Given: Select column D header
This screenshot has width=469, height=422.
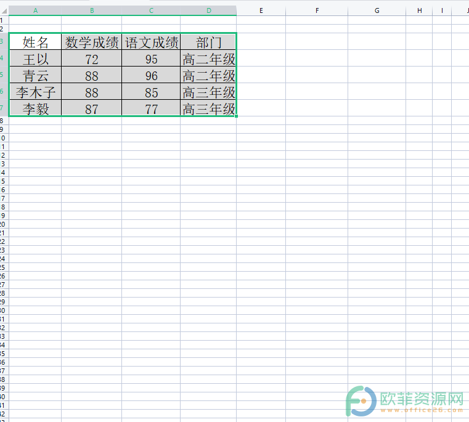Looking at the screenshot, I should point(208,10).
